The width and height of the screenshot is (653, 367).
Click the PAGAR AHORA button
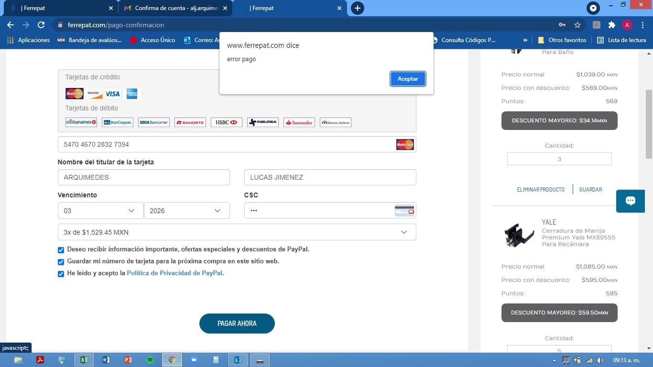pyautogui.click(x=237, y=324)
